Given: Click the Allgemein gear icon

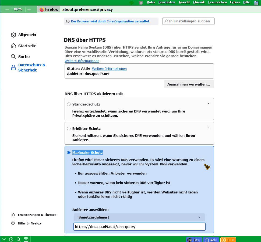Looking at the screenshot, I should click(x=13, y=35).
